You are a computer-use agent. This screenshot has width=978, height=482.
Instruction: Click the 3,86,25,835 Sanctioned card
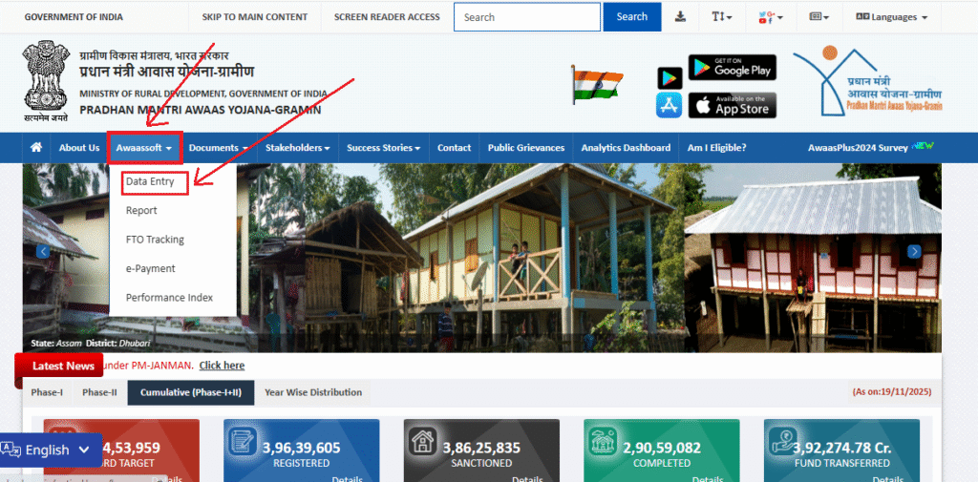(481, 451)
